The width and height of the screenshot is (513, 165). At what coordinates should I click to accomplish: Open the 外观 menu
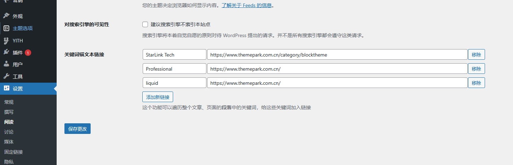point(28,16)
